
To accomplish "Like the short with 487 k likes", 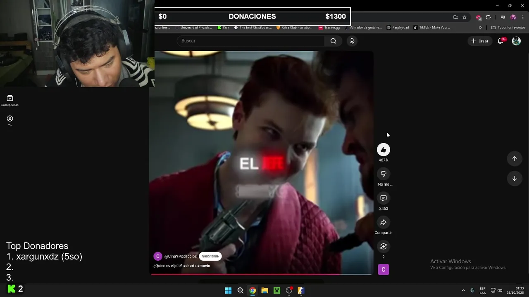I will click(x=383, y=150).
